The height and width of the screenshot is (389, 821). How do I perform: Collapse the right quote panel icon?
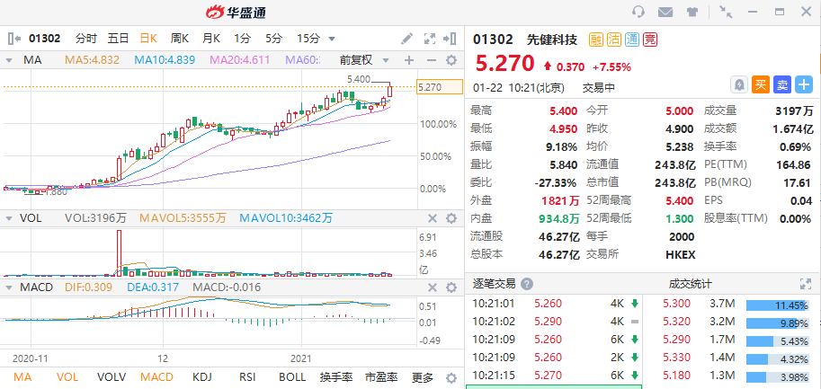pyautogui.click(x=450, y=38)
